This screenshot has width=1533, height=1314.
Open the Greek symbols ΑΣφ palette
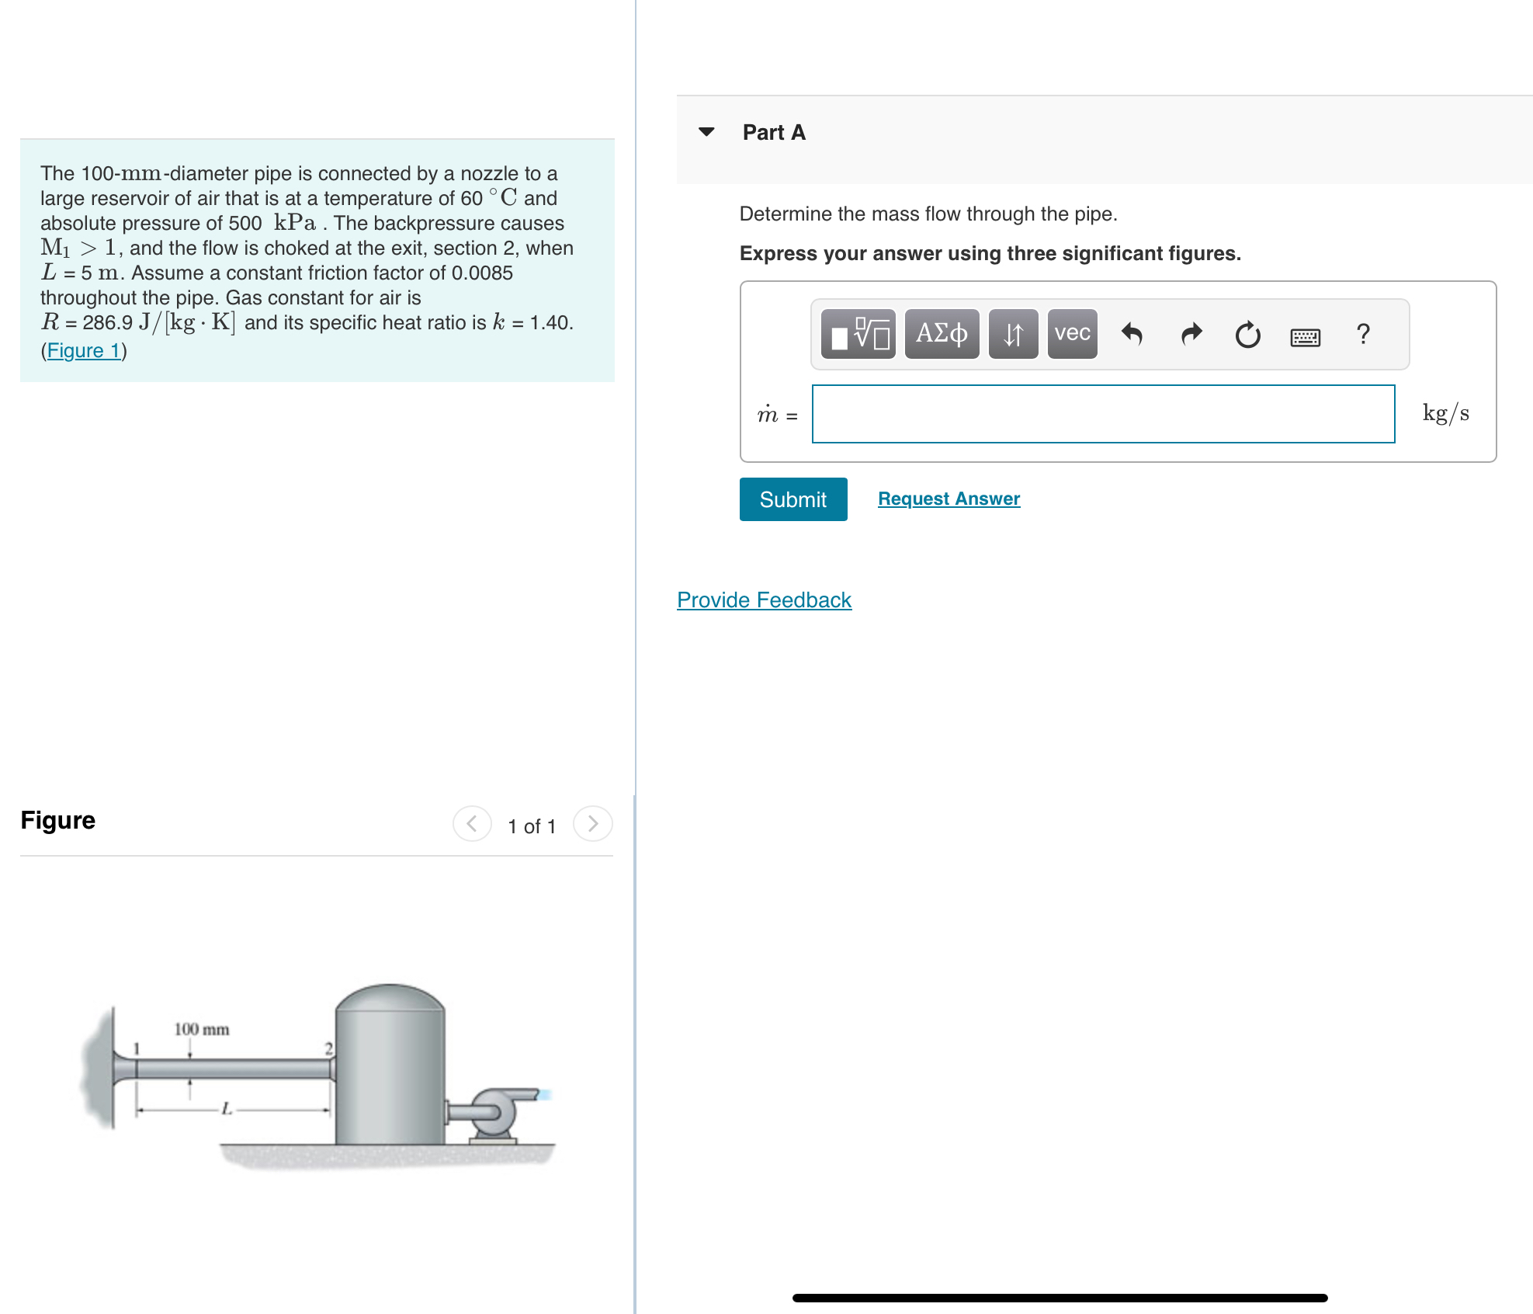pos(941,333)
